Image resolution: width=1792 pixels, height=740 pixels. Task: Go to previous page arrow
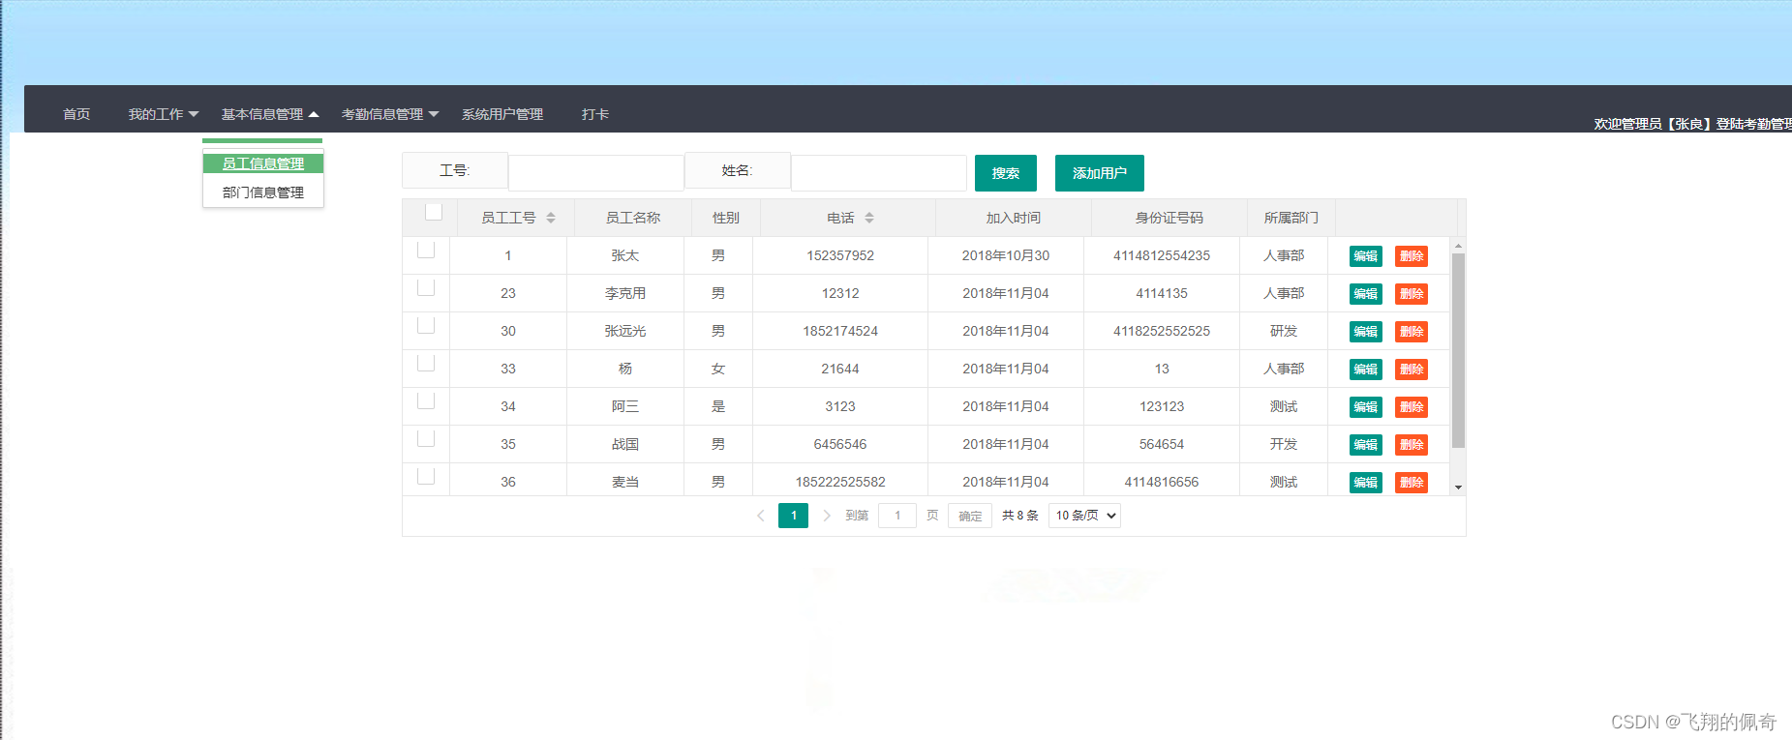point(761,516)
